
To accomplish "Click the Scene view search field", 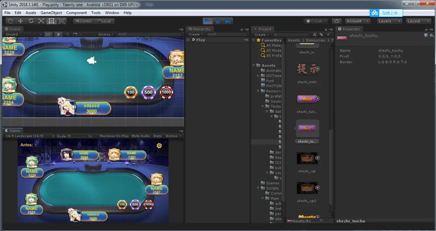I will (x=149, y=34).
